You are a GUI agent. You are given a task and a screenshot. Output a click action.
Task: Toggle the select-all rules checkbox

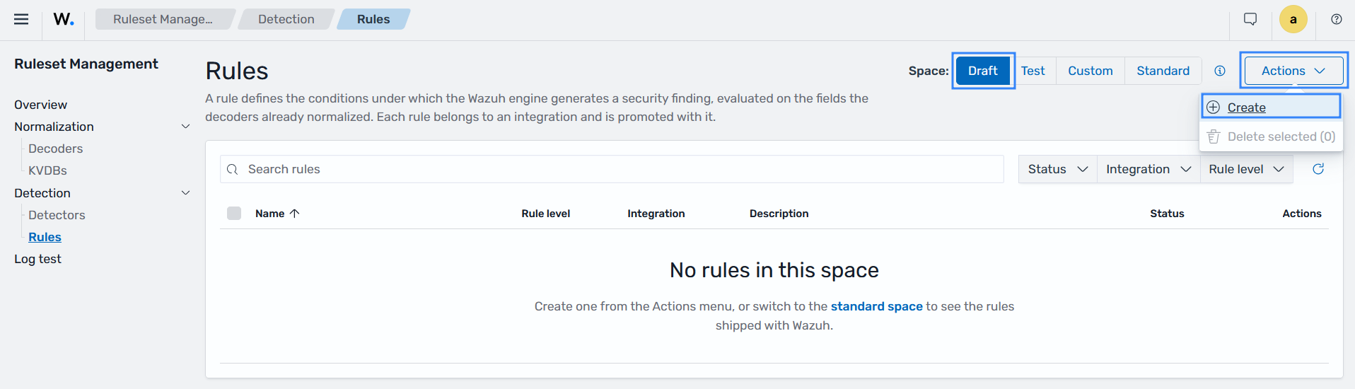[234, 214]
